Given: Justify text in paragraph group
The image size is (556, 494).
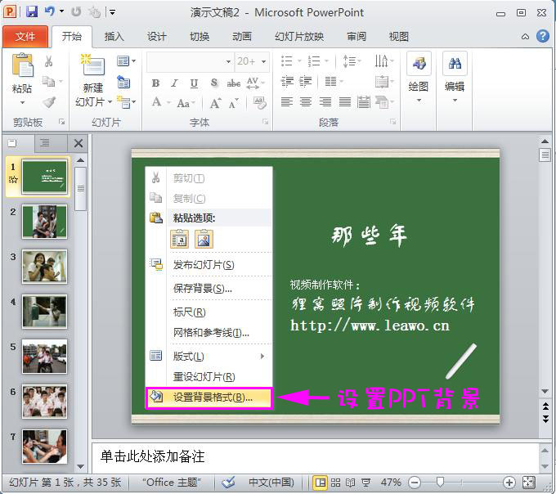Looking at the screenshot, I should click(345, 102).
